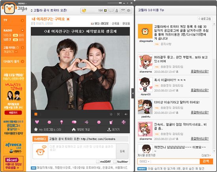The height and width of the screenshot is (172, 217).
Task: Toggle 103.5 ON radio switch
Action: [15, 35]
